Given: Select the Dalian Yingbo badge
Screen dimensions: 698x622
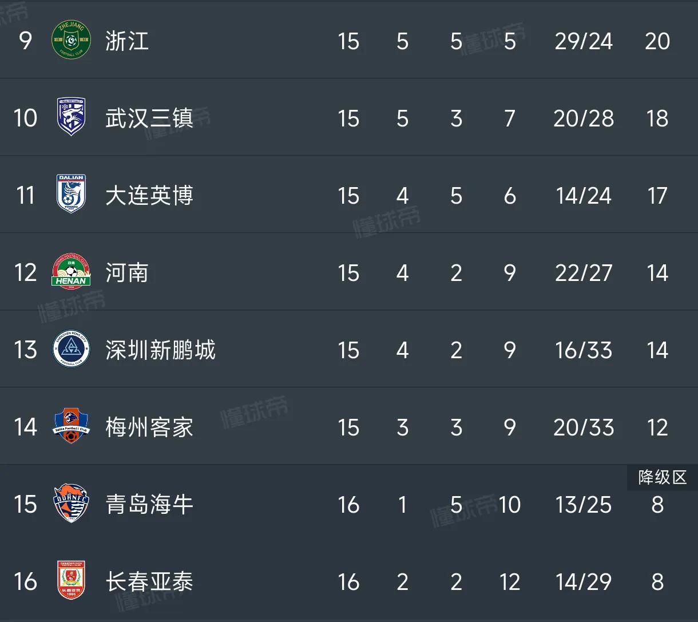Looking at the screenshot, I should (71, 195).
